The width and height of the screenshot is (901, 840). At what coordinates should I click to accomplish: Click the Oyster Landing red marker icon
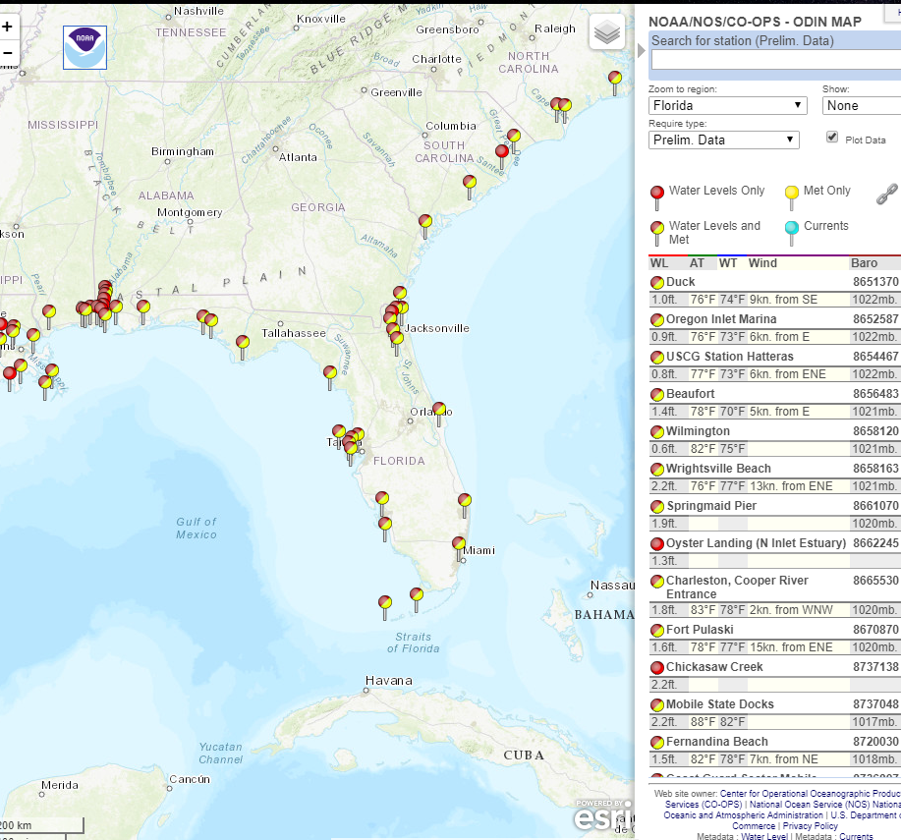tap(656, 543)
